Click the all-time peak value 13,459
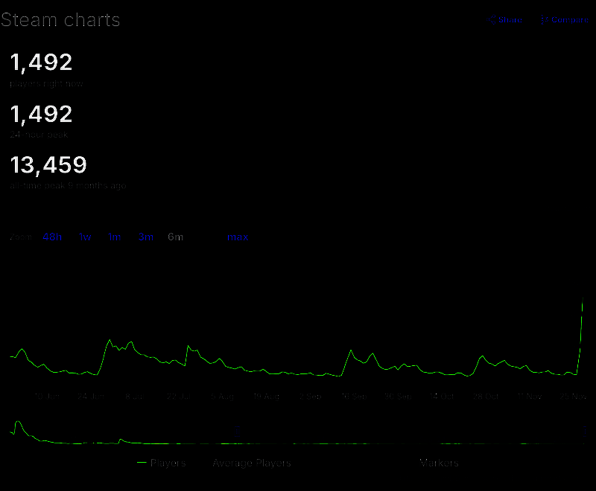The height and width of the screenshot is (491, 596). (48, 165)
